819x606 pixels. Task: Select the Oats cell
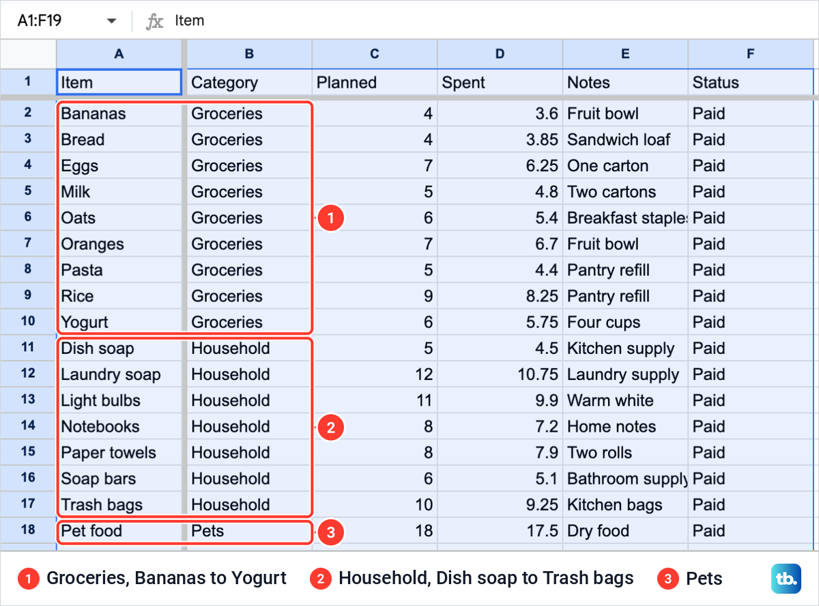pos(119,218)
